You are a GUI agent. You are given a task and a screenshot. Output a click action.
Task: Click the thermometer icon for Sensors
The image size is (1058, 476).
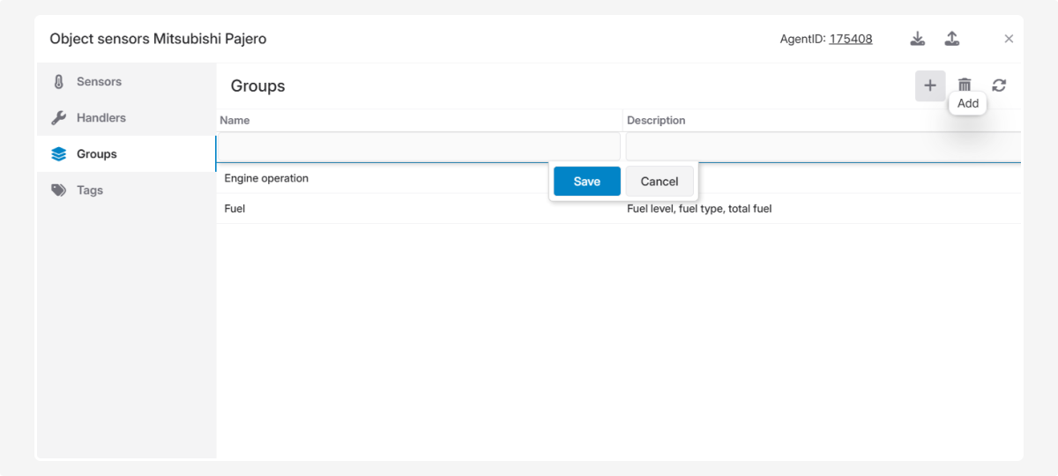point(59,82)
